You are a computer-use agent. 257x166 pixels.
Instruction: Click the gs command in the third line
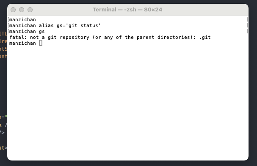click(42, 32)
